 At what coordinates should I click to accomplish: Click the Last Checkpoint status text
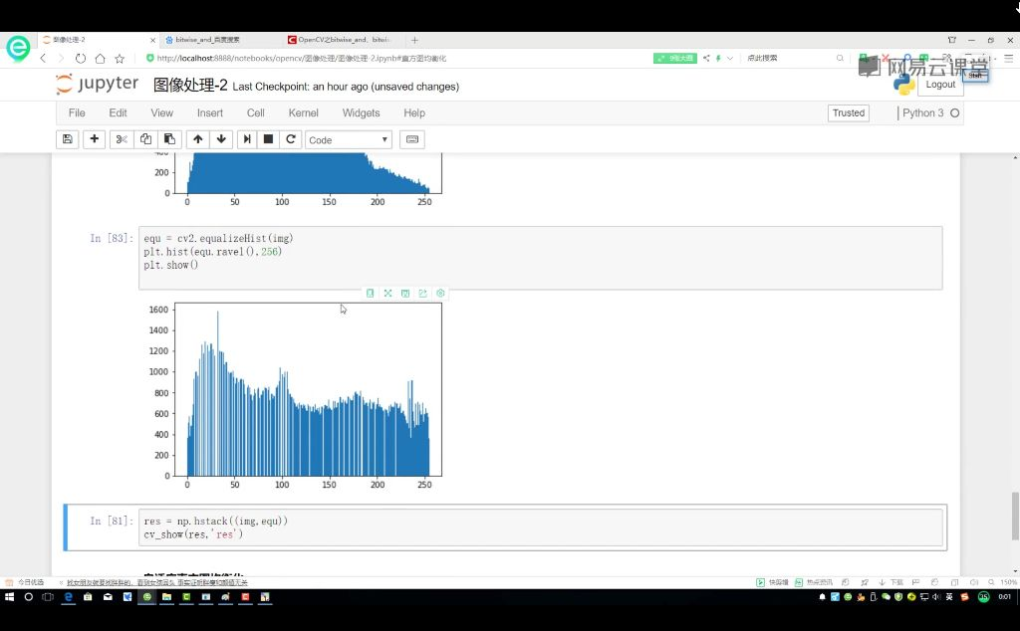pyautogui.click(x=346, y=87)
